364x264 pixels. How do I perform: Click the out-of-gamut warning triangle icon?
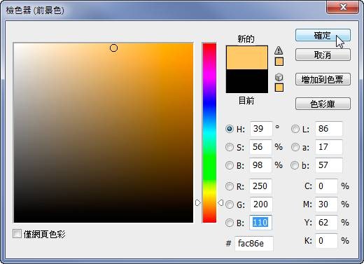click(279, 50)
